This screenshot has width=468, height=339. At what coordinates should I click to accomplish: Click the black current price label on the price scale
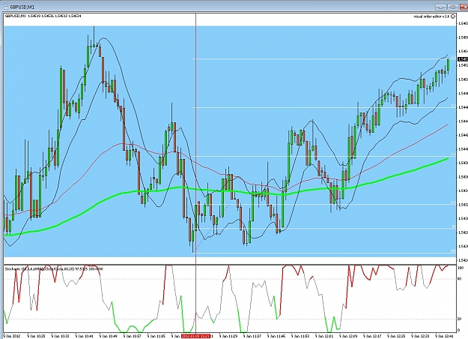[x=463, y=59]
